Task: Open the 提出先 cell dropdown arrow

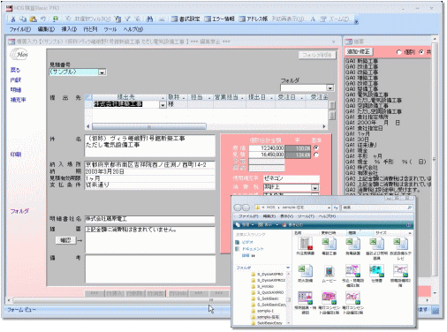Action: pos(163,104)
